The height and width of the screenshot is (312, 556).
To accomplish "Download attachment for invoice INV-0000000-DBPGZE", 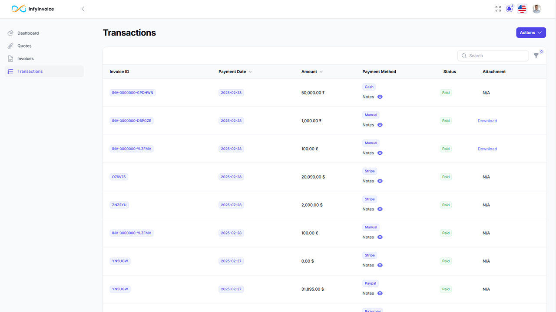I will click(x=487, y=120).
